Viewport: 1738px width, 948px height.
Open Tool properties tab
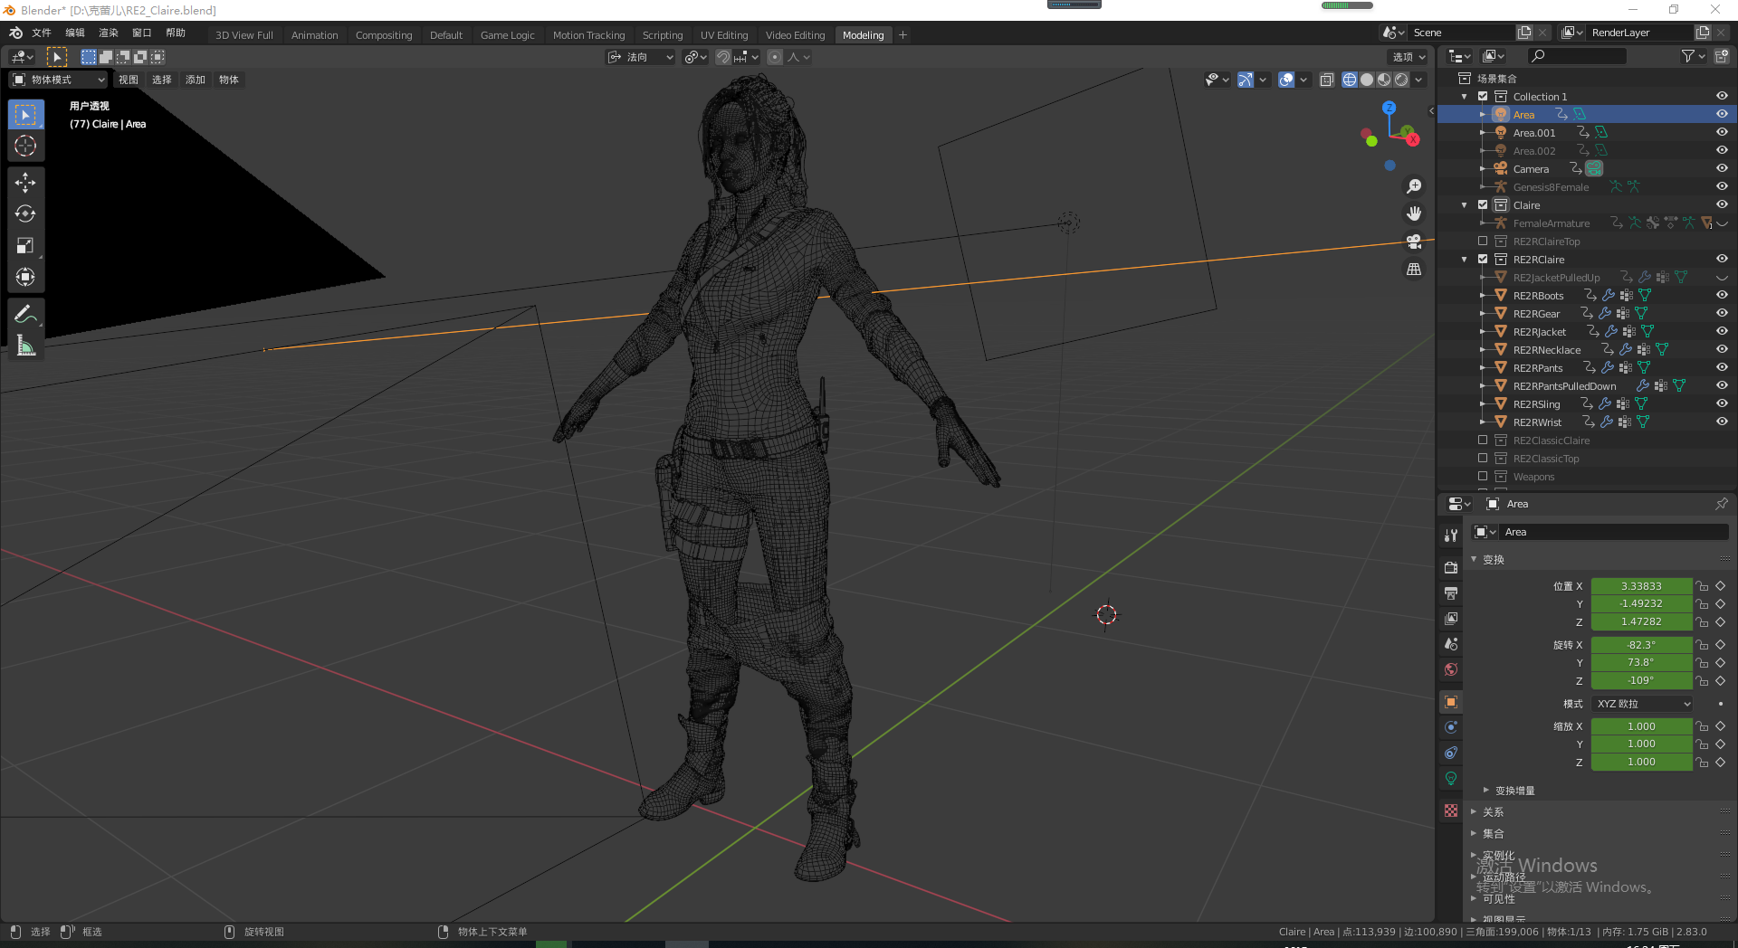pyautogui.click(x=1451, y=536)
